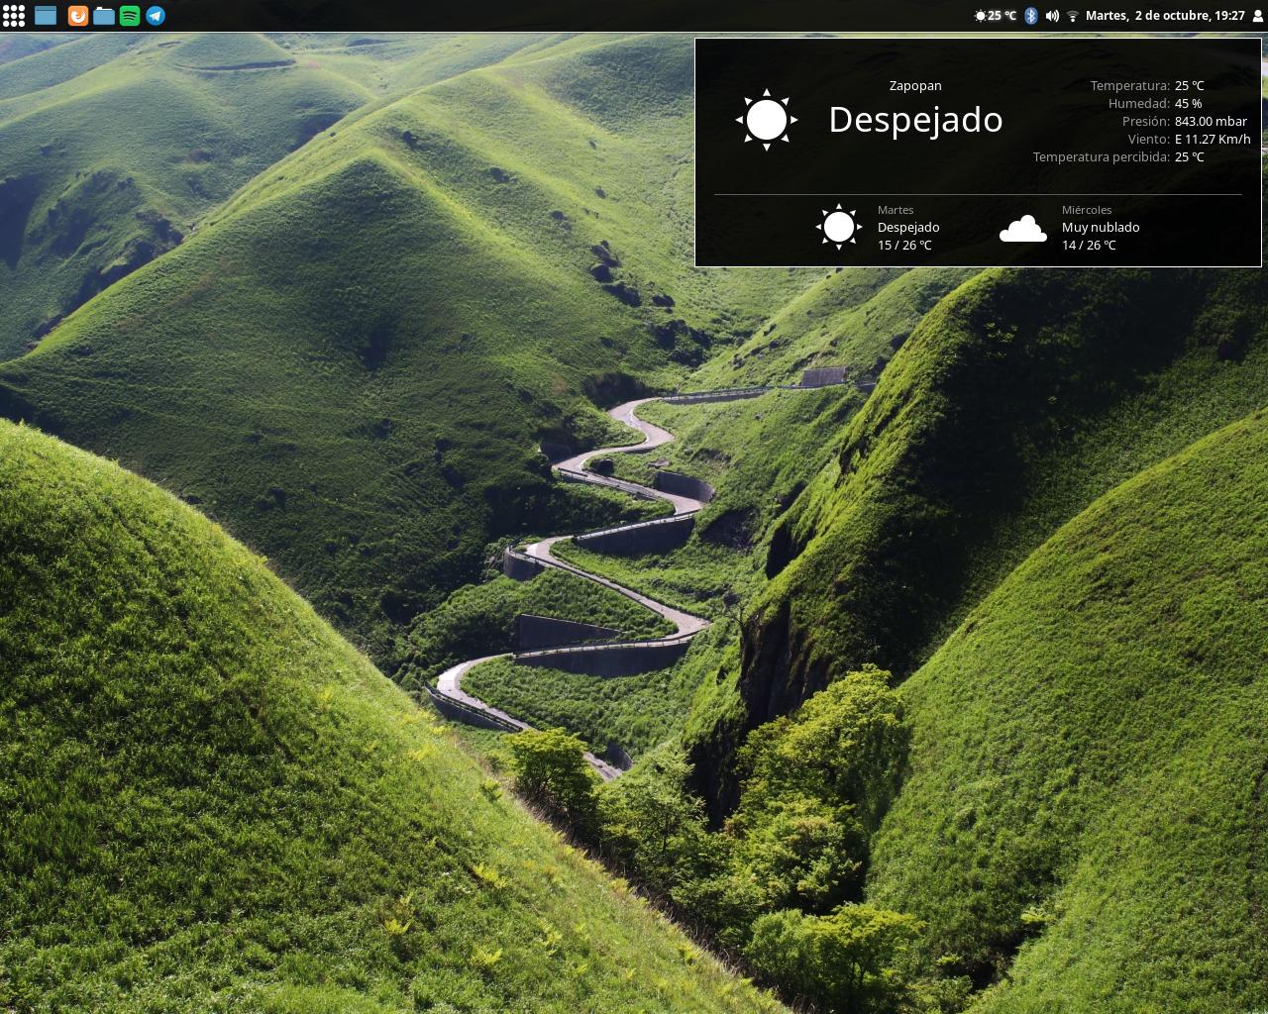Click the Martes forecast sun icon
Image resolution: width=1268 pixels, height=1014 pixels.
tap(839, 227)
